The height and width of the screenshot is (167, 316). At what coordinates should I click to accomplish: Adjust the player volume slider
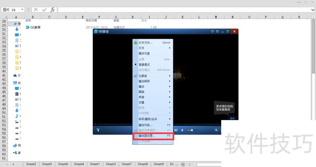click(x=192, y=130)
